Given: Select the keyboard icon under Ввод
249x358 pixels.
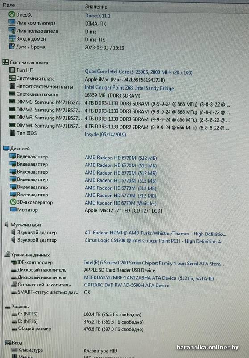Looking at the screenshot, I should [14, 349].
